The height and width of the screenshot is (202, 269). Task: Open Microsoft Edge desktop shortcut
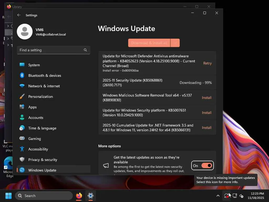pos(8,167)
